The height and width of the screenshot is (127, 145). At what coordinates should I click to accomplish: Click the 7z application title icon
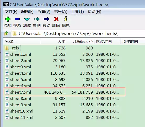pos(6,4)
